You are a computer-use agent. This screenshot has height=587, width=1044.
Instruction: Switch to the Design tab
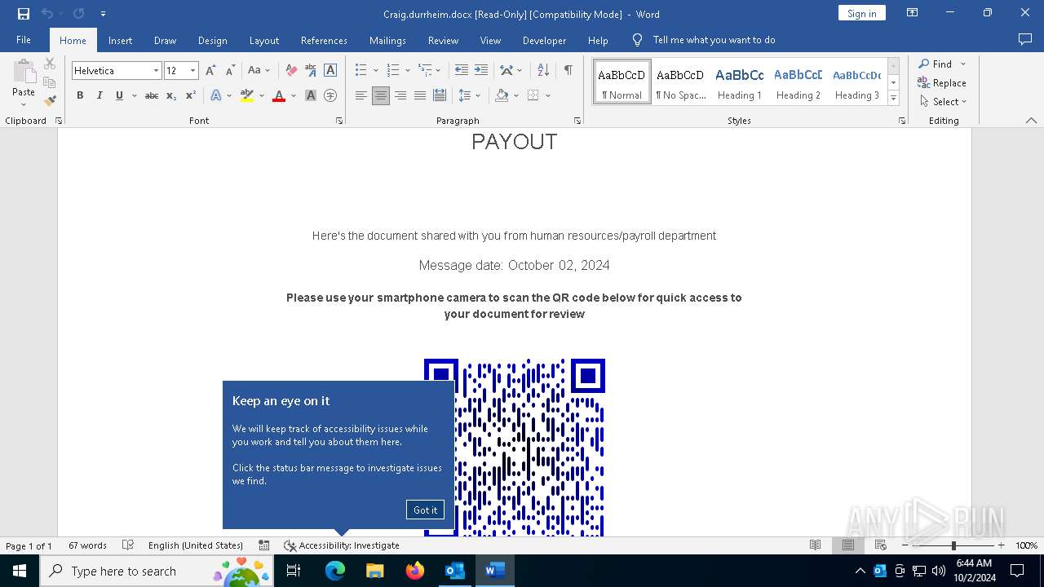pos(212,40)
